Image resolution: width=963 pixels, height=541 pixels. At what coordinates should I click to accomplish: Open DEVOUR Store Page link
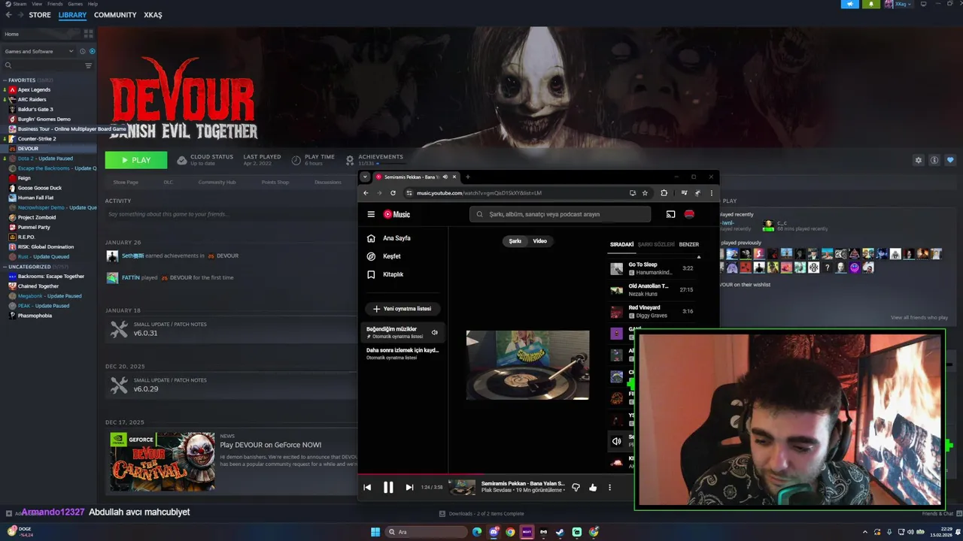126,183
